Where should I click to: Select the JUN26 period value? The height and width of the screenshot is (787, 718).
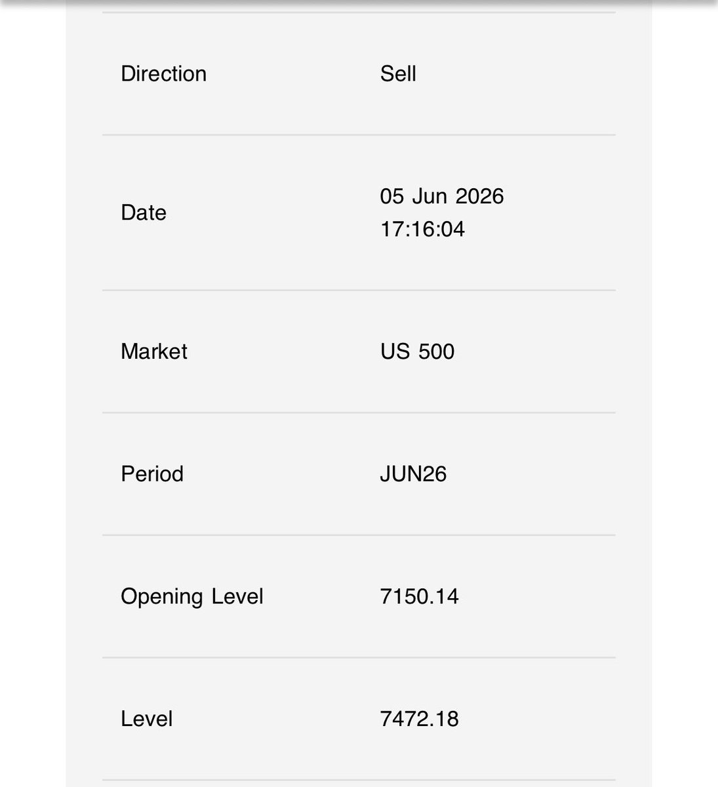(413, 474)
